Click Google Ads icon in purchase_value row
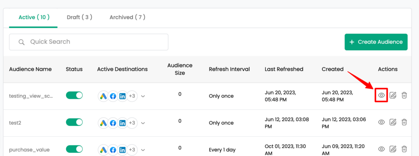Image resolution: width=419 pixels, height=156 pixels. [104, 149]
